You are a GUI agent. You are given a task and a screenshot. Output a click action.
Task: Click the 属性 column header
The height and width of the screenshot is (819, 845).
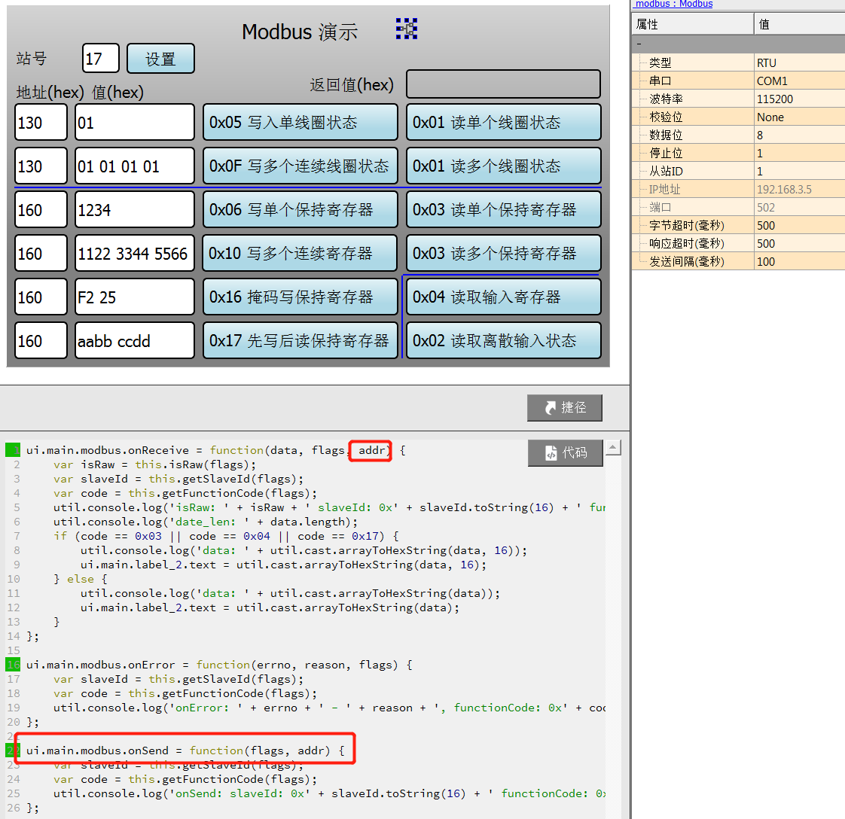click(x=692, y=24)
